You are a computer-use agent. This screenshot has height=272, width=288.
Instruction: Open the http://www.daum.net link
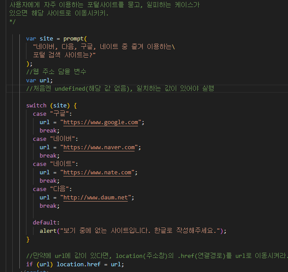coord(96,198)
